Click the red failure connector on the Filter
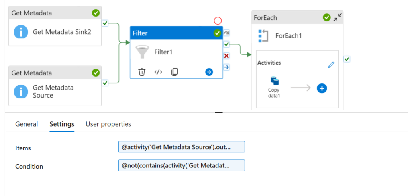408x196 pixels. pos(226,56)
